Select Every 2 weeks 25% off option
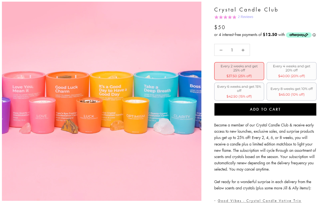Screen dimensions: 319x203 239,71
